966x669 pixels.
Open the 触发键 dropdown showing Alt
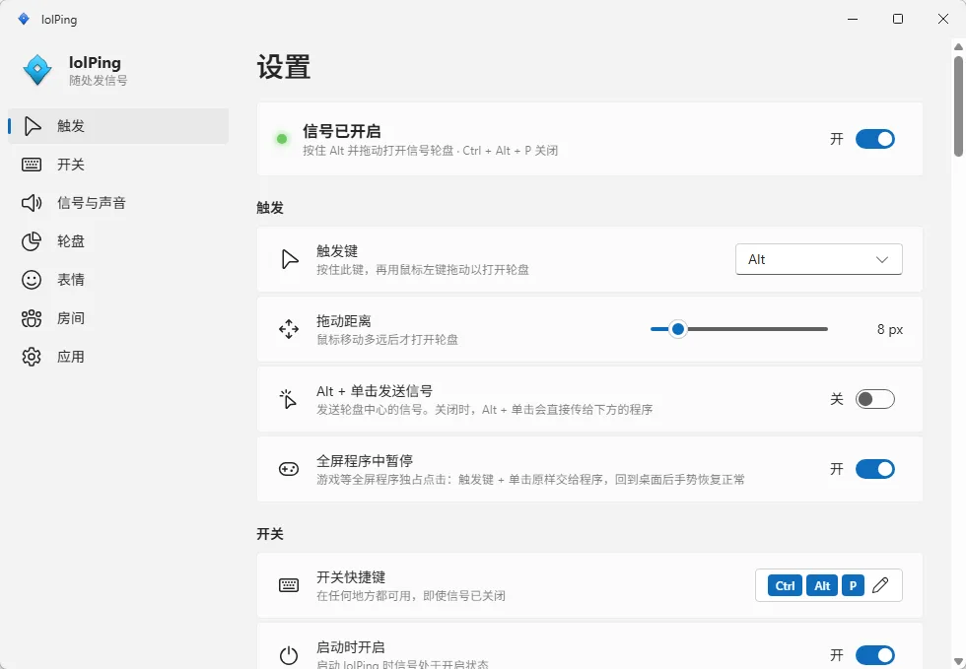coord(819,259)
